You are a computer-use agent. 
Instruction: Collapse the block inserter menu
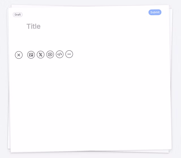point(19,55)
